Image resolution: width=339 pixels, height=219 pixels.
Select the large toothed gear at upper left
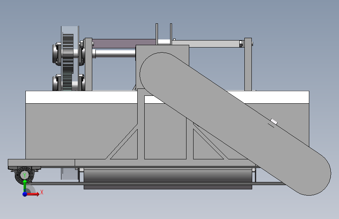tap(68, 53)
